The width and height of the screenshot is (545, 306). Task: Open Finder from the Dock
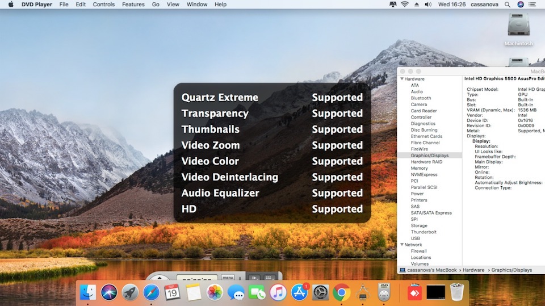pos(87,292)
